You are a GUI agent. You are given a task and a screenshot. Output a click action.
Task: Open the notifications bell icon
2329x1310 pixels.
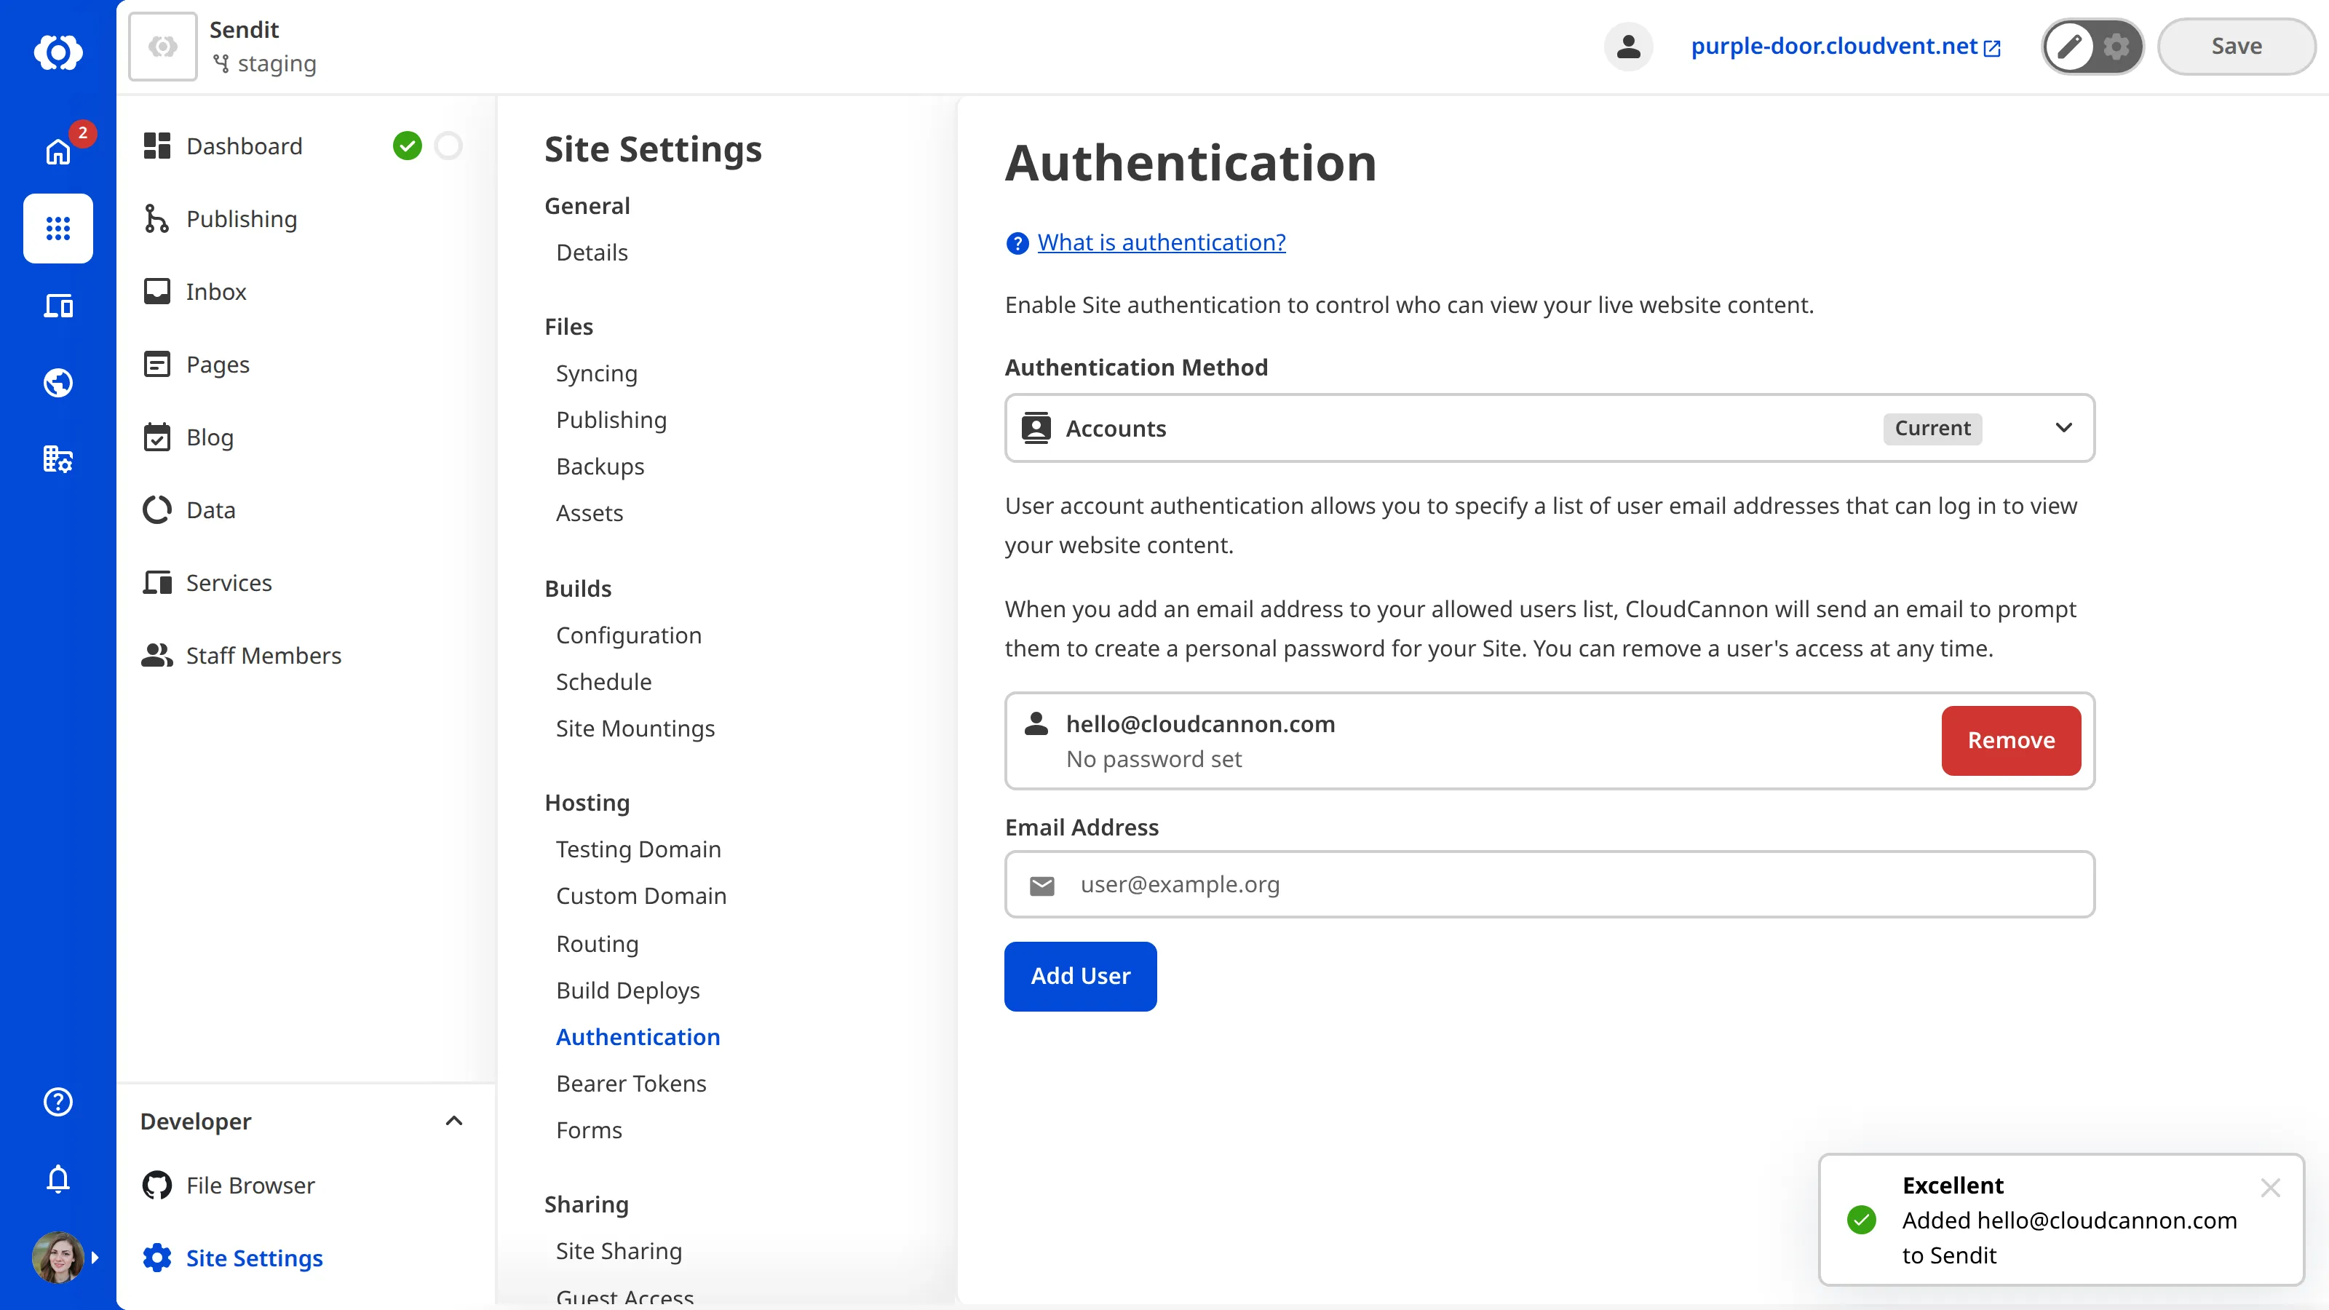[x=58, y=1178]
